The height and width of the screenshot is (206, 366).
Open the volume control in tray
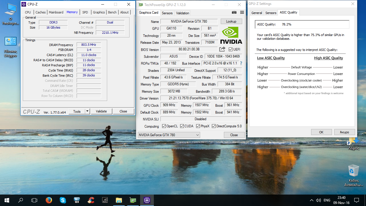pos(319,200)
